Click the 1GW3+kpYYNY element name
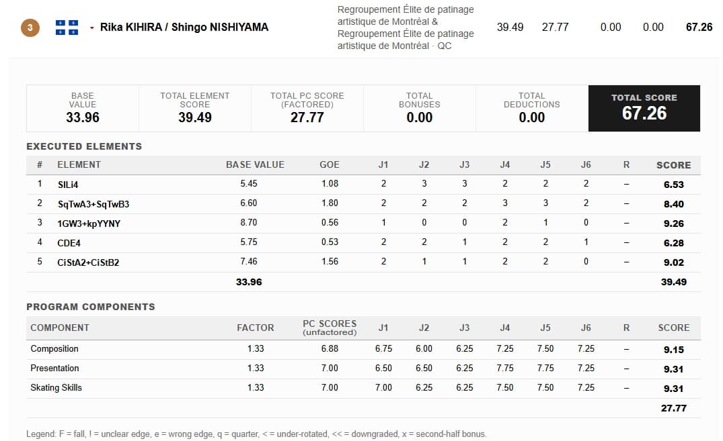This screenshot has width=723, height=441. [x=89, y=224]
